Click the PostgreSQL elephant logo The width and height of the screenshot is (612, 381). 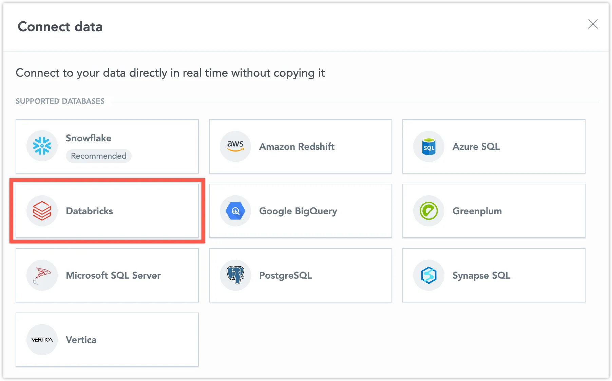point(235,275)
